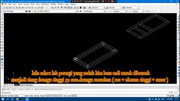Select the Revision Cloud tool
This screenshot has width=180, height=101.
click(x=2, y=36)
